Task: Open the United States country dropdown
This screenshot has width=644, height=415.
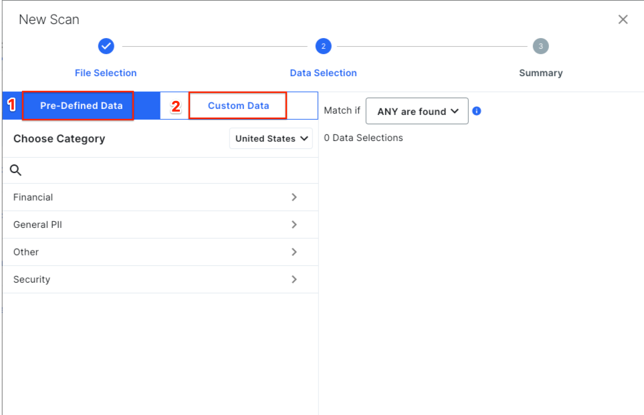Action: tap(271, 138)
